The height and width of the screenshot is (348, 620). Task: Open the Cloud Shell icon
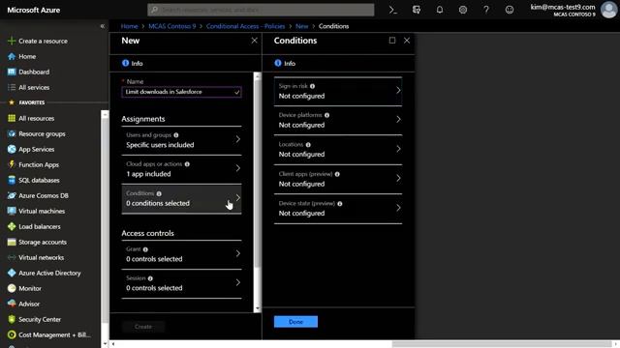point(392,10)
